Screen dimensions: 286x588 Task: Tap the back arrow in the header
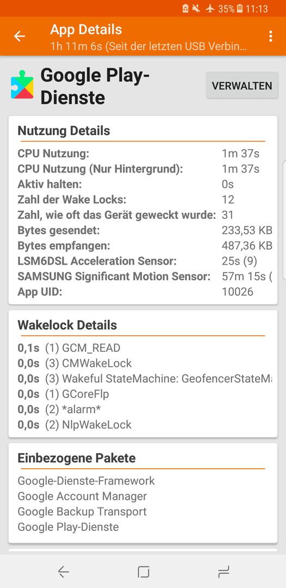pyautogui.click(x=20, y=36)
